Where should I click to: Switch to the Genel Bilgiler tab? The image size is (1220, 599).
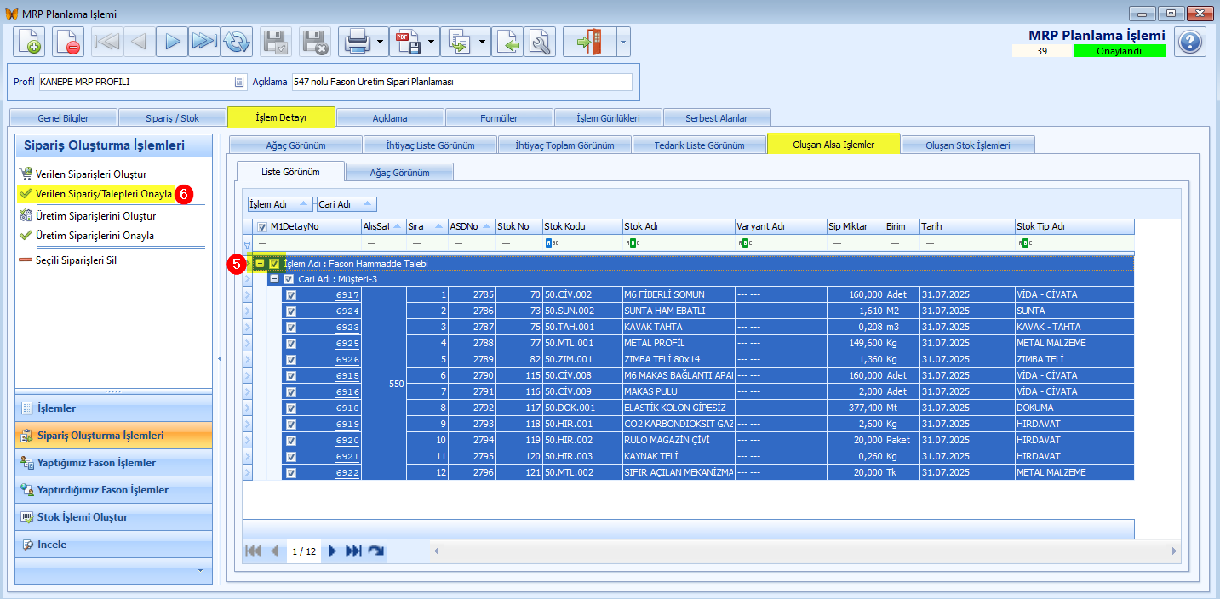tap(63, 117)
